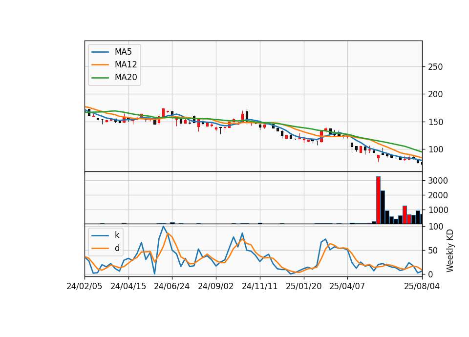The height and width of the screenshot is (337, 469).
Task: Click the 1000 volume axis label
Action: (x=438, y=210)
